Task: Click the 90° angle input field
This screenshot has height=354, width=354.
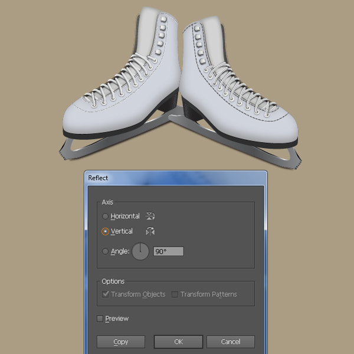Action: [169, 251]
